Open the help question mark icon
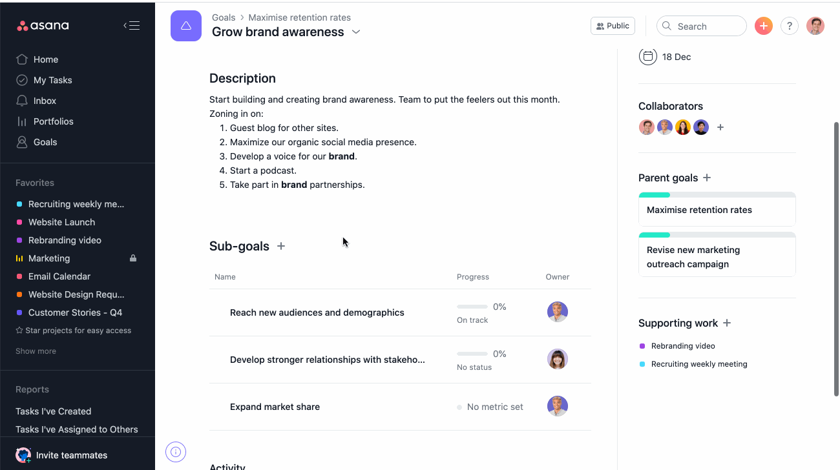 [x=790, y=26]
